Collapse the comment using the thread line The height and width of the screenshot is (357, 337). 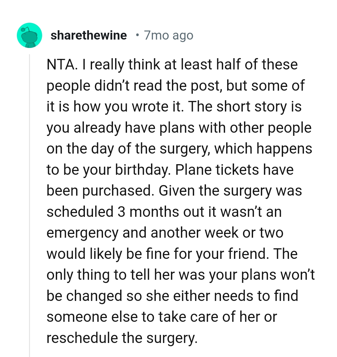click(30, 202)
